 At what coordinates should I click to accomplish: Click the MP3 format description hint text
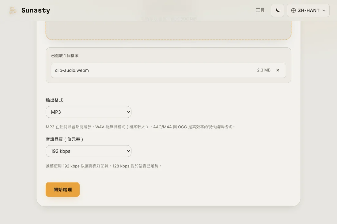(x=141, y=127)
